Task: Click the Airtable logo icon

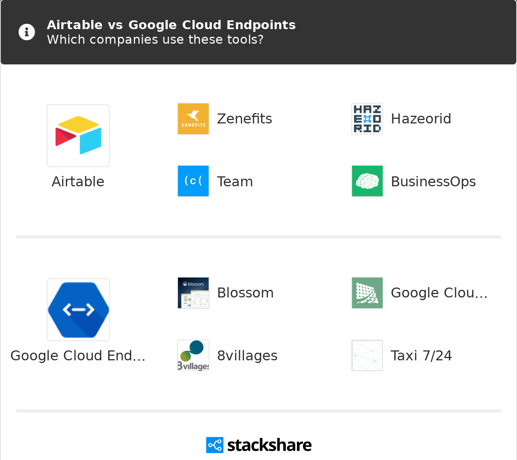Action: 78,136
